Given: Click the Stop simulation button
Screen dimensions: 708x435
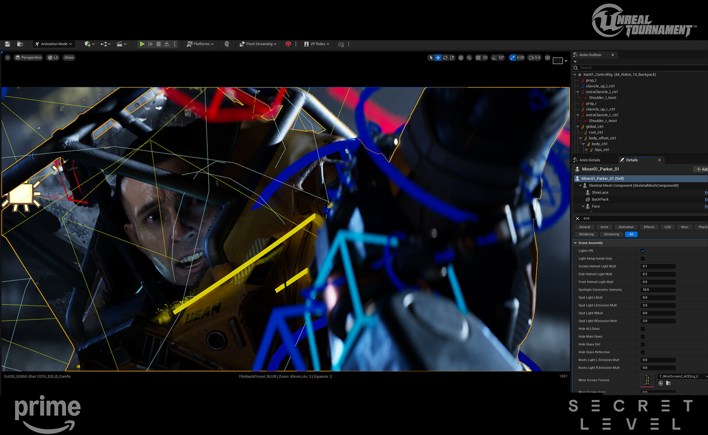Looking at the screenshot, I should click(x=158, y=44).
